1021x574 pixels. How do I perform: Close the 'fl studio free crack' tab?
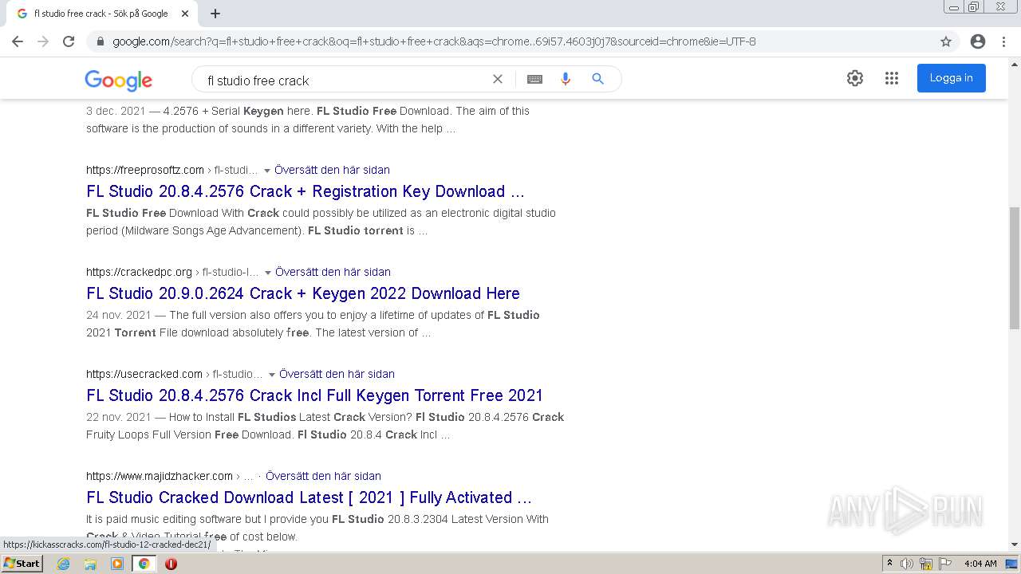coord(185,14)
